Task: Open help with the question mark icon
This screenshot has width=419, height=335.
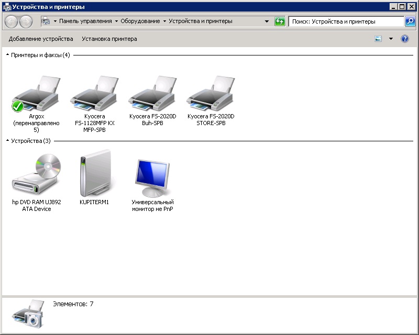Action: [x=404, y=39]
